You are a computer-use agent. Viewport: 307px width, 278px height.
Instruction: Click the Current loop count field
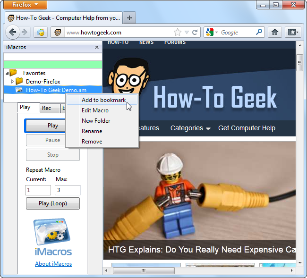click(38, 190)
